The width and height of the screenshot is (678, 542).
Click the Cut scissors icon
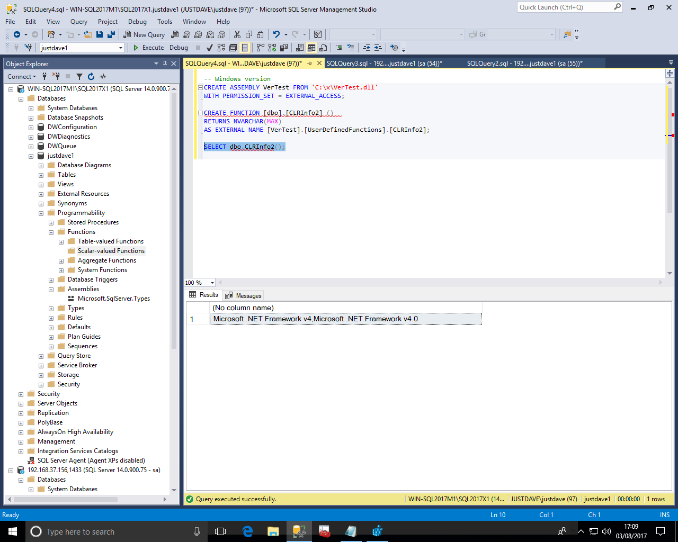pos(237,35)
